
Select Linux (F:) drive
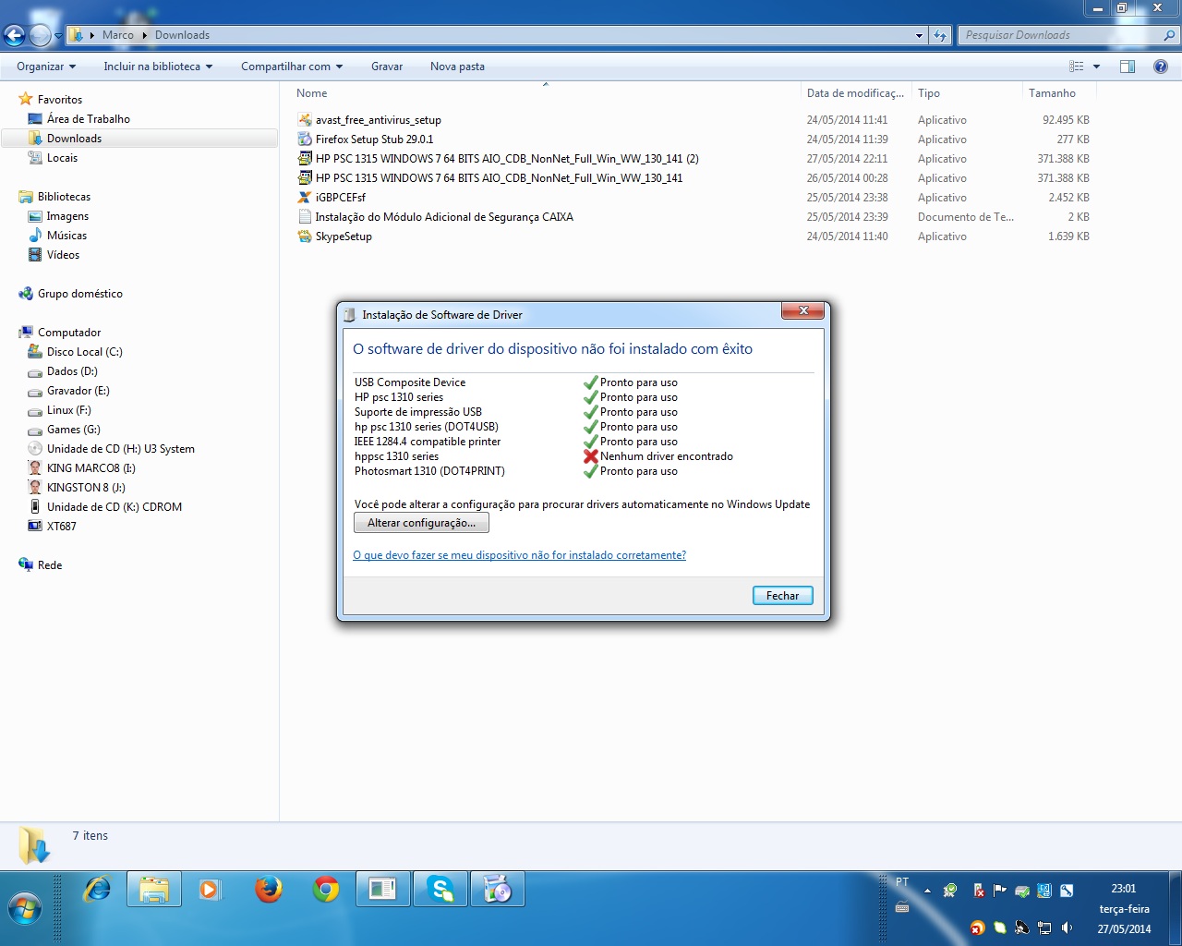[68, 410]
